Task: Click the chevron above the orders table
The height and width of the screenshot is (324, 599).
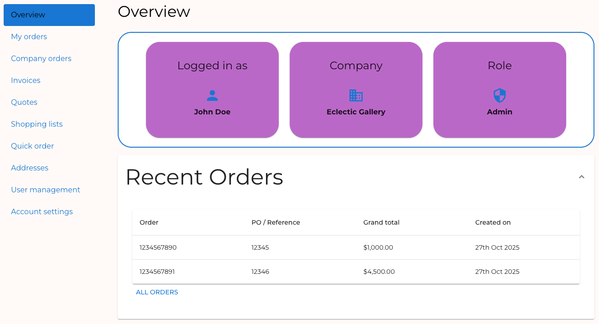Action: pyautogui.click(x=582, y=176)
